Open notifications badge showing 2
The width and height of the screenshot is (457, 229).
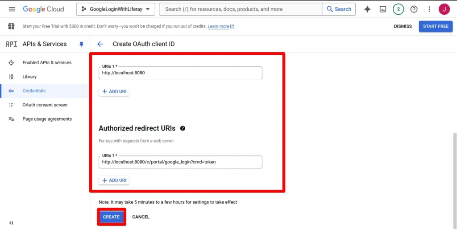pos(399,9)
